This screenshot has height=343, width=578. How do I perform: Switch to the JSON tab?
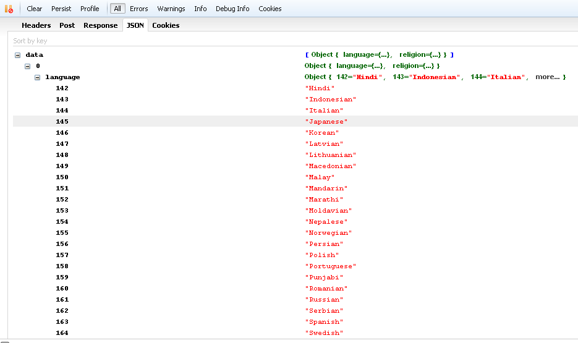(135, 25)
